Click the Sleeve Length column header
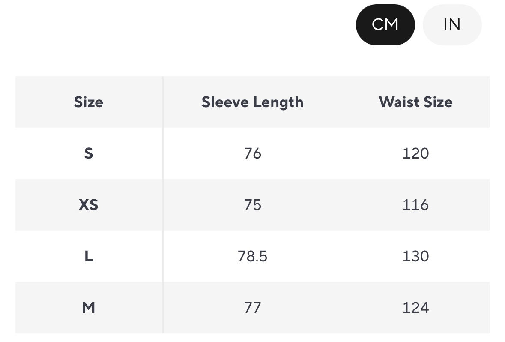505x342 pixels. pos(252,102)
